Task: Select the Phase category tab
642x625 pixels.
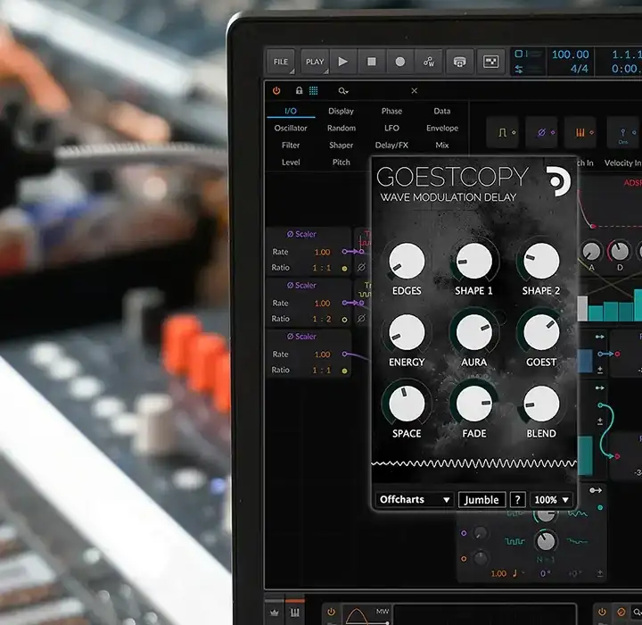Action: click(x=391, y=111)
